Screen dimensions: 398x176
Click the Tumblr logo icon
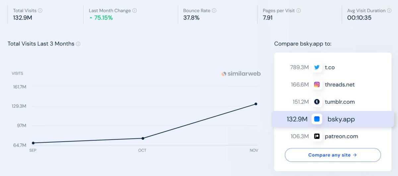point(317,102)
